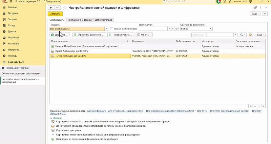
Task: Open favorites star in title bar
Action: click(230, 1)
